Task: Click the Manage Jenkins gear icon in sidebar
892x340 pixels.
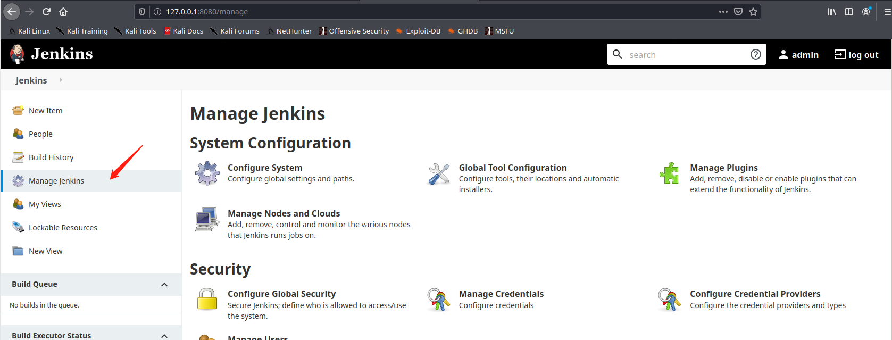Action: pos(18,181)
